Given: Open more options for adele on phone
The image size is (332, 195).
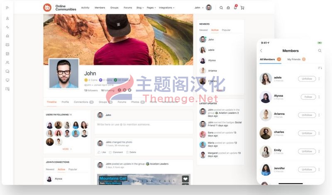Looking at the screenshot, I should pos(319,79).
